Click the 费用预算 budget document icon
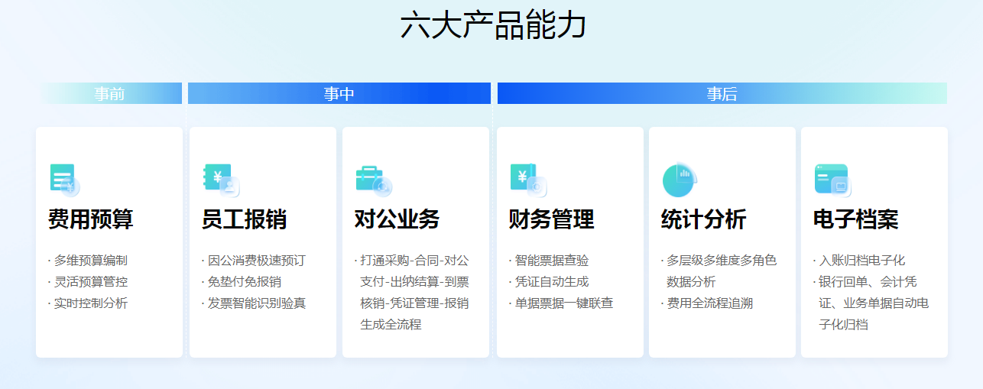This screenshot has width=983, height=389. (65, 180)
